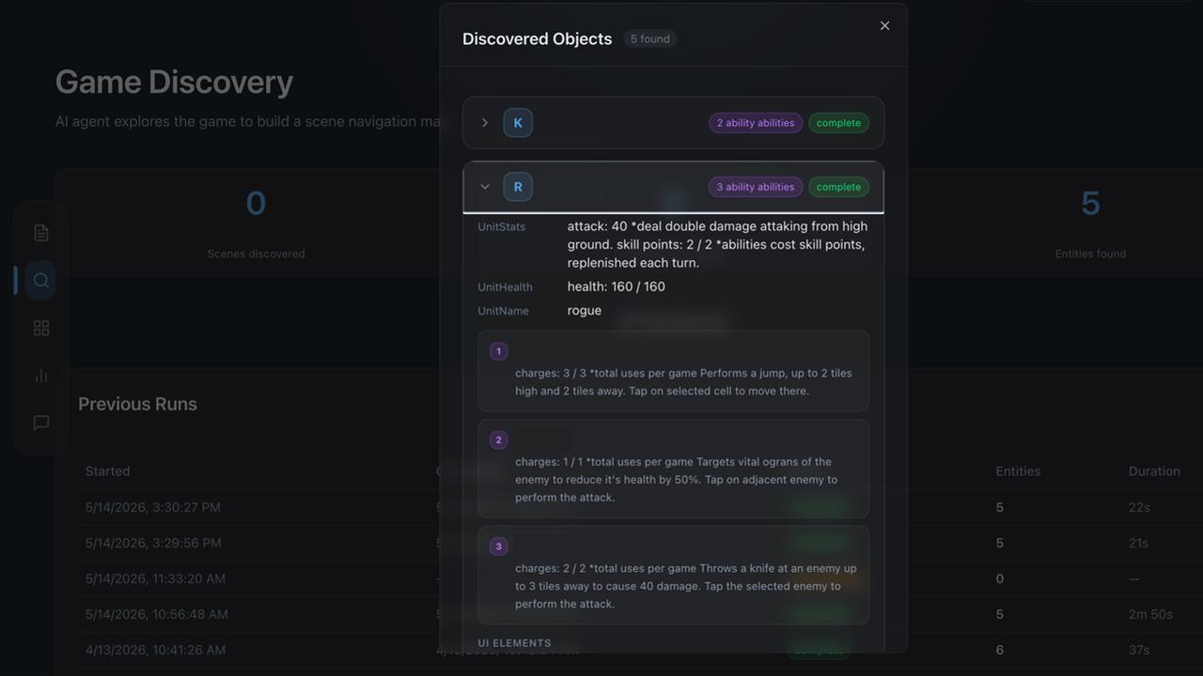Select ability 2 vital organs number badge
This screenshot has height=676, width=1203.
point(498,439)
